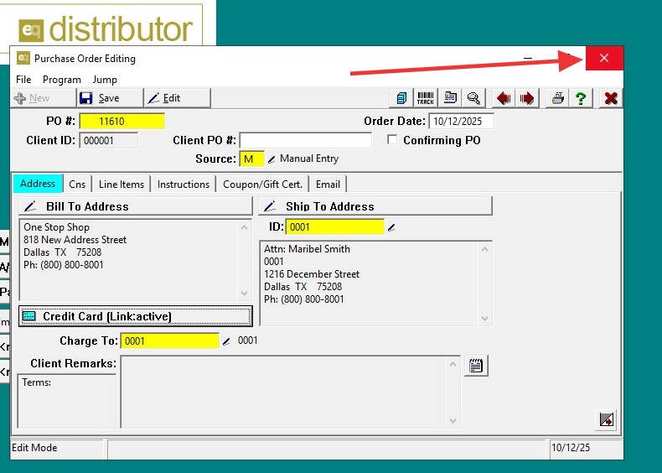Click the PO # field showing 11610
The height and width of the screenshot is (473, 662).
click(122, 122)
